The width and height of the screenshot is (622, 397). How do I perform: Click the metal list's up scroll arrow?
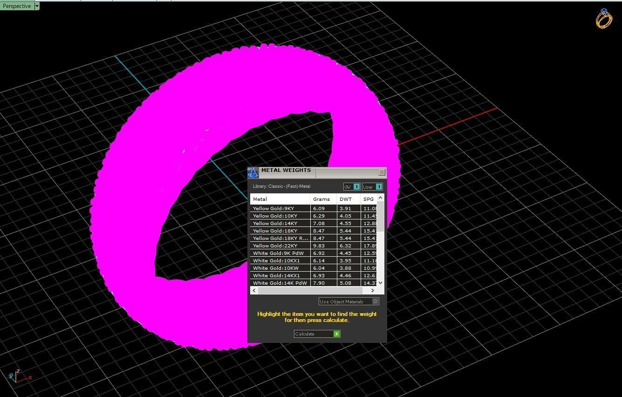pyautogui.click(x=380, y=198)
